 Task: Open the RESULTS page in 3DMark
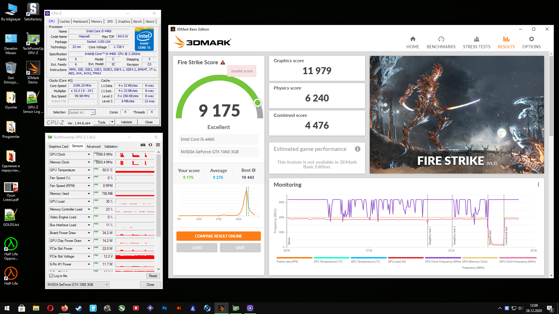(506, 42)
